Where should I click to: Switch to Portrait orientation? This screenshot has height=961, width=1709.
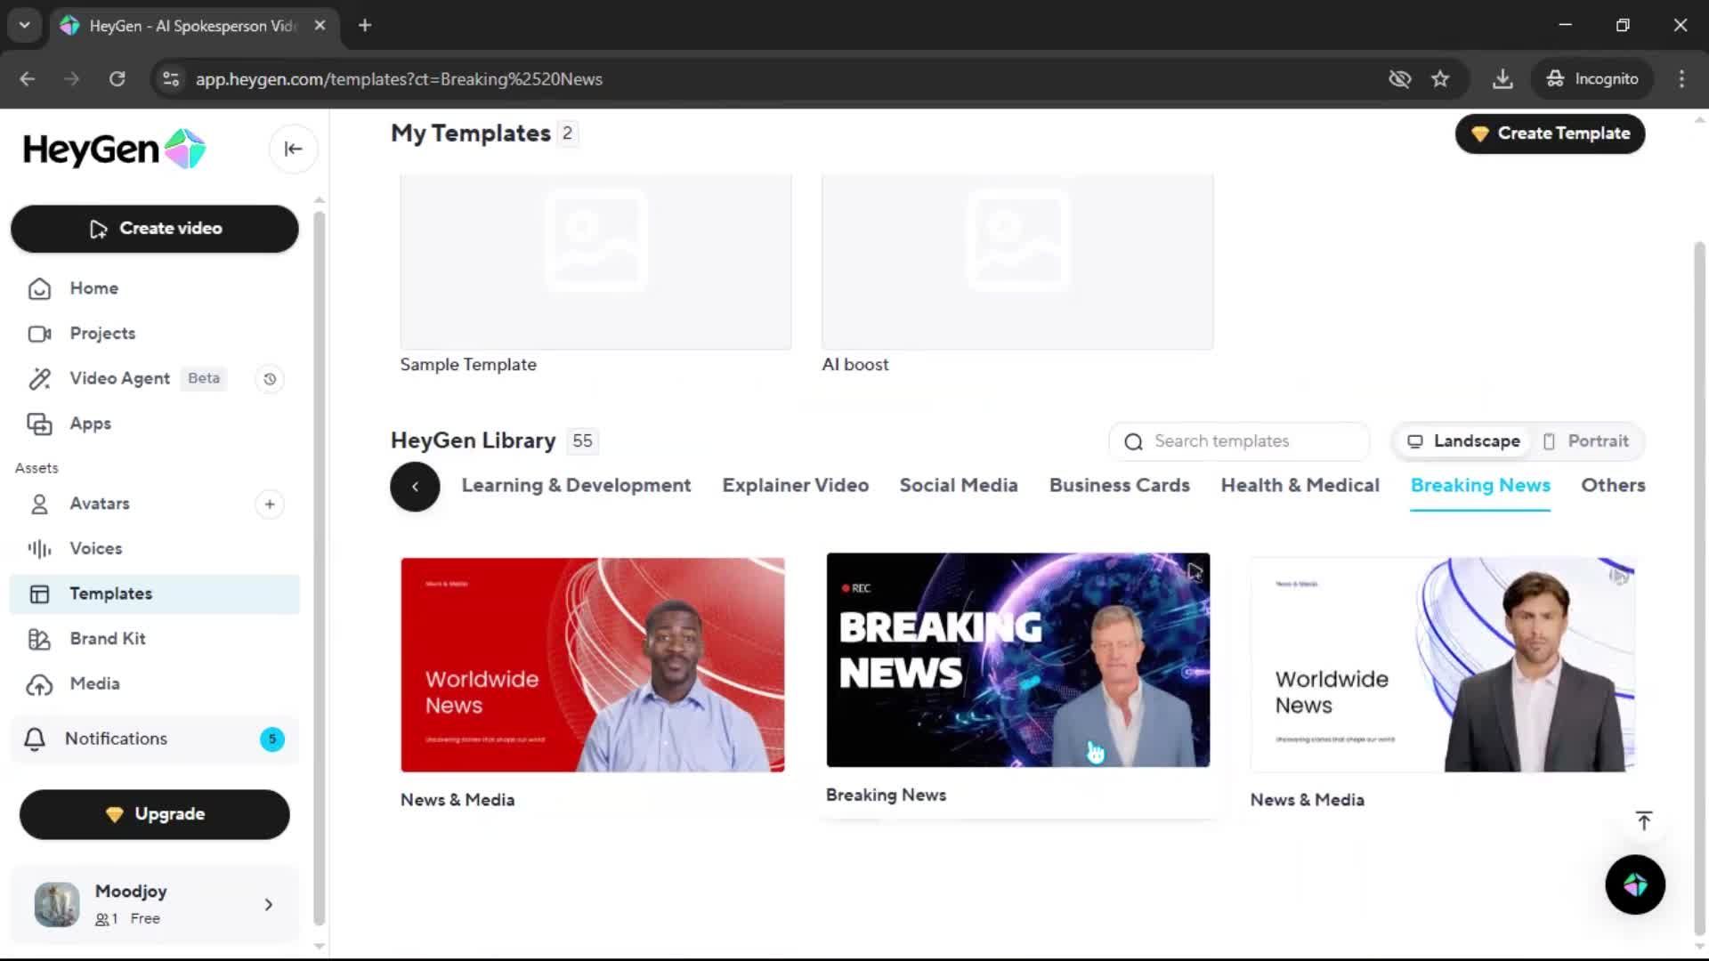point(1586,441)
